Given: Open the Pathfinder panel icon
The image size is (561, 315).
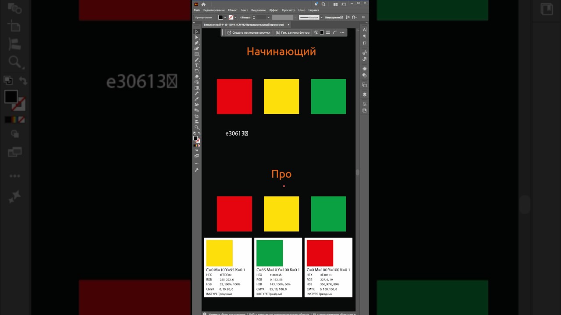Looking at the screenshot, I should tap(364, 84).
